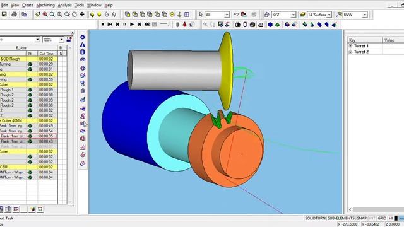Open the Analysis menu
Screen dimensions: 404x227
64,5
